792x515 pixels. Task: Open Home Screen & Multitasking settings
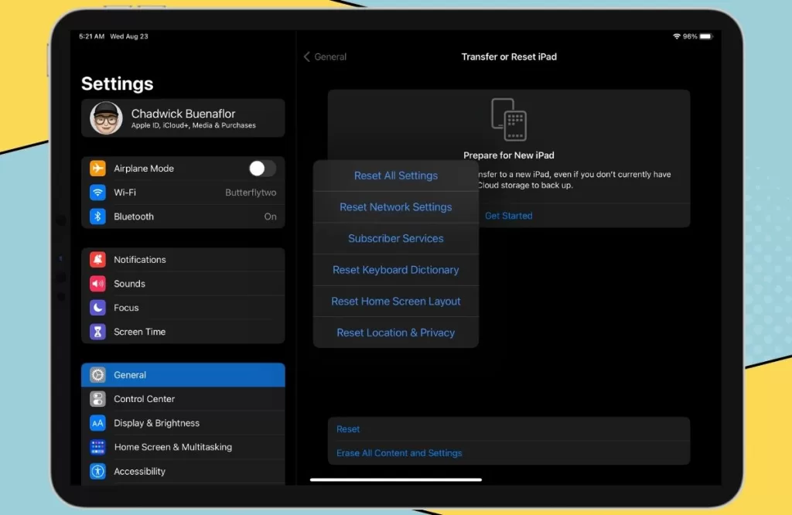pos(183,447)
